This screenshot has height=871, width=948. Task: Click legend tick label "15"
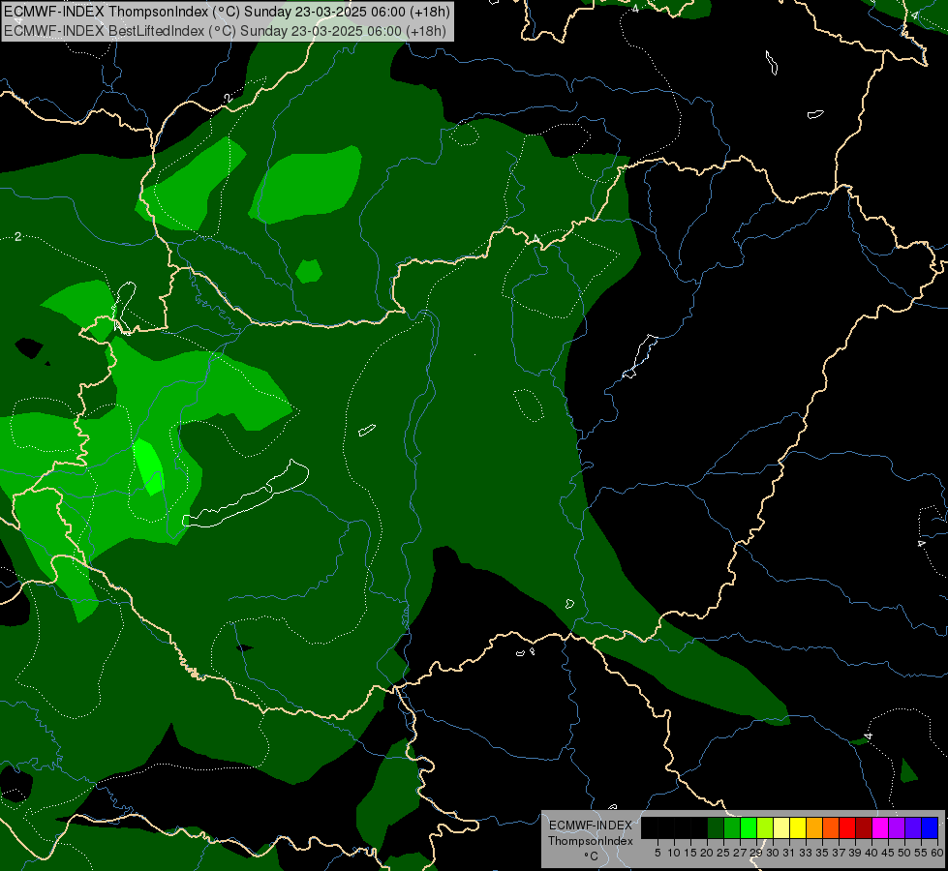coord(691,853)
